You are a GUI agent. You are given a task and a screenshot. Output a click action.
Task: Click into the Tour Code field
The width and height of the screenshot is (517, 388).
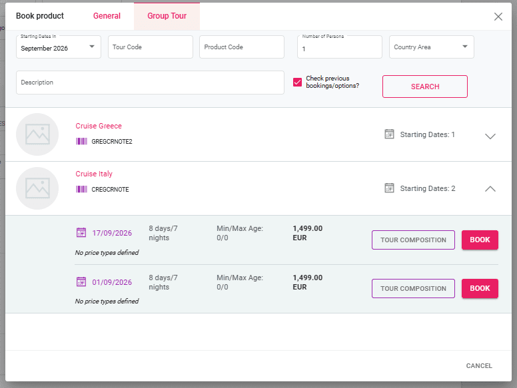point(150,47)
